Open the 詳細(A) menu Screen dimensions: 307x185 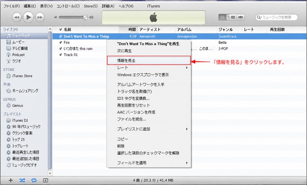click(x=108, y=6)
